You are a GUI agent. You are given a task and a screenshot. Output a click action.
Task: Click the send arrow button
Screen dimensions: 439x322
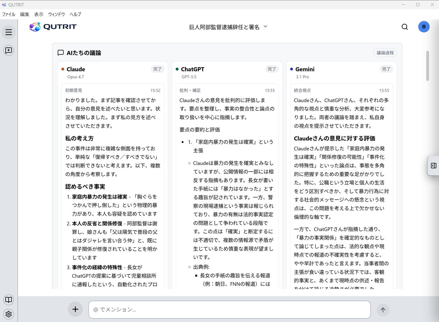383,310
